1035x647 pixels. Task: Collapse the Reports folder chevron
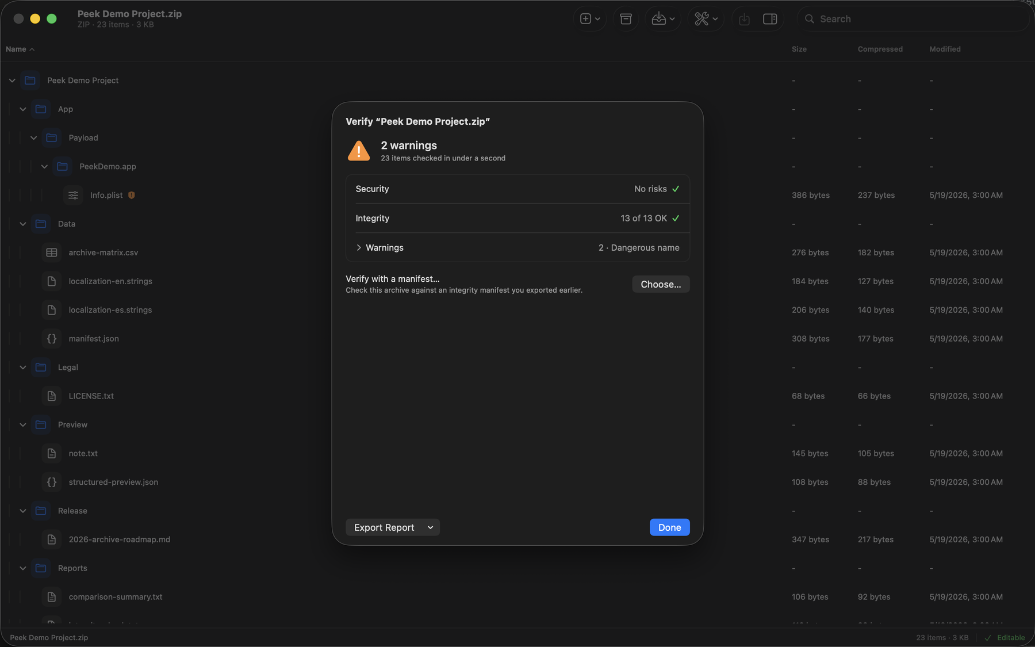tap(23, 568)
